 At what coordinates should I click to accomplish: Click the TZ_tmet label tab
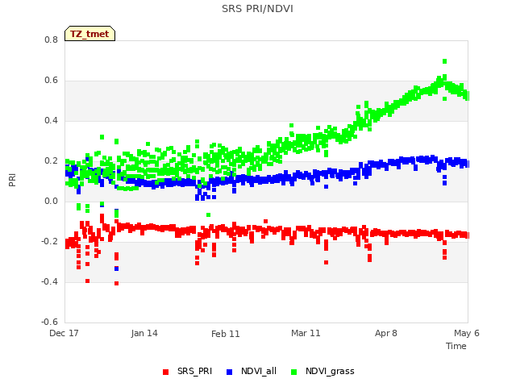pos(89,34)
